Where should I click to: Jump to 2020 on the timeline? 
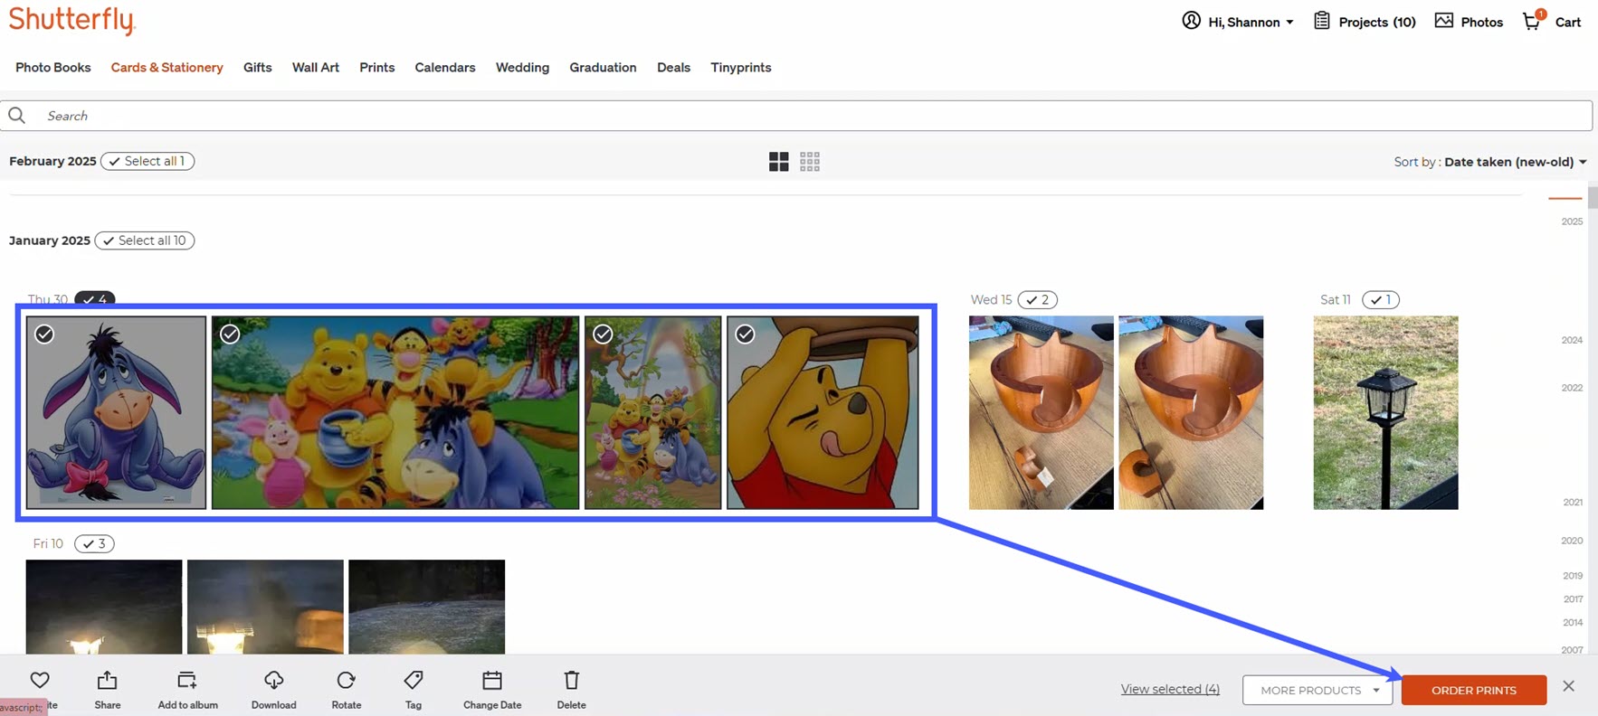(x=1572, y=541)
